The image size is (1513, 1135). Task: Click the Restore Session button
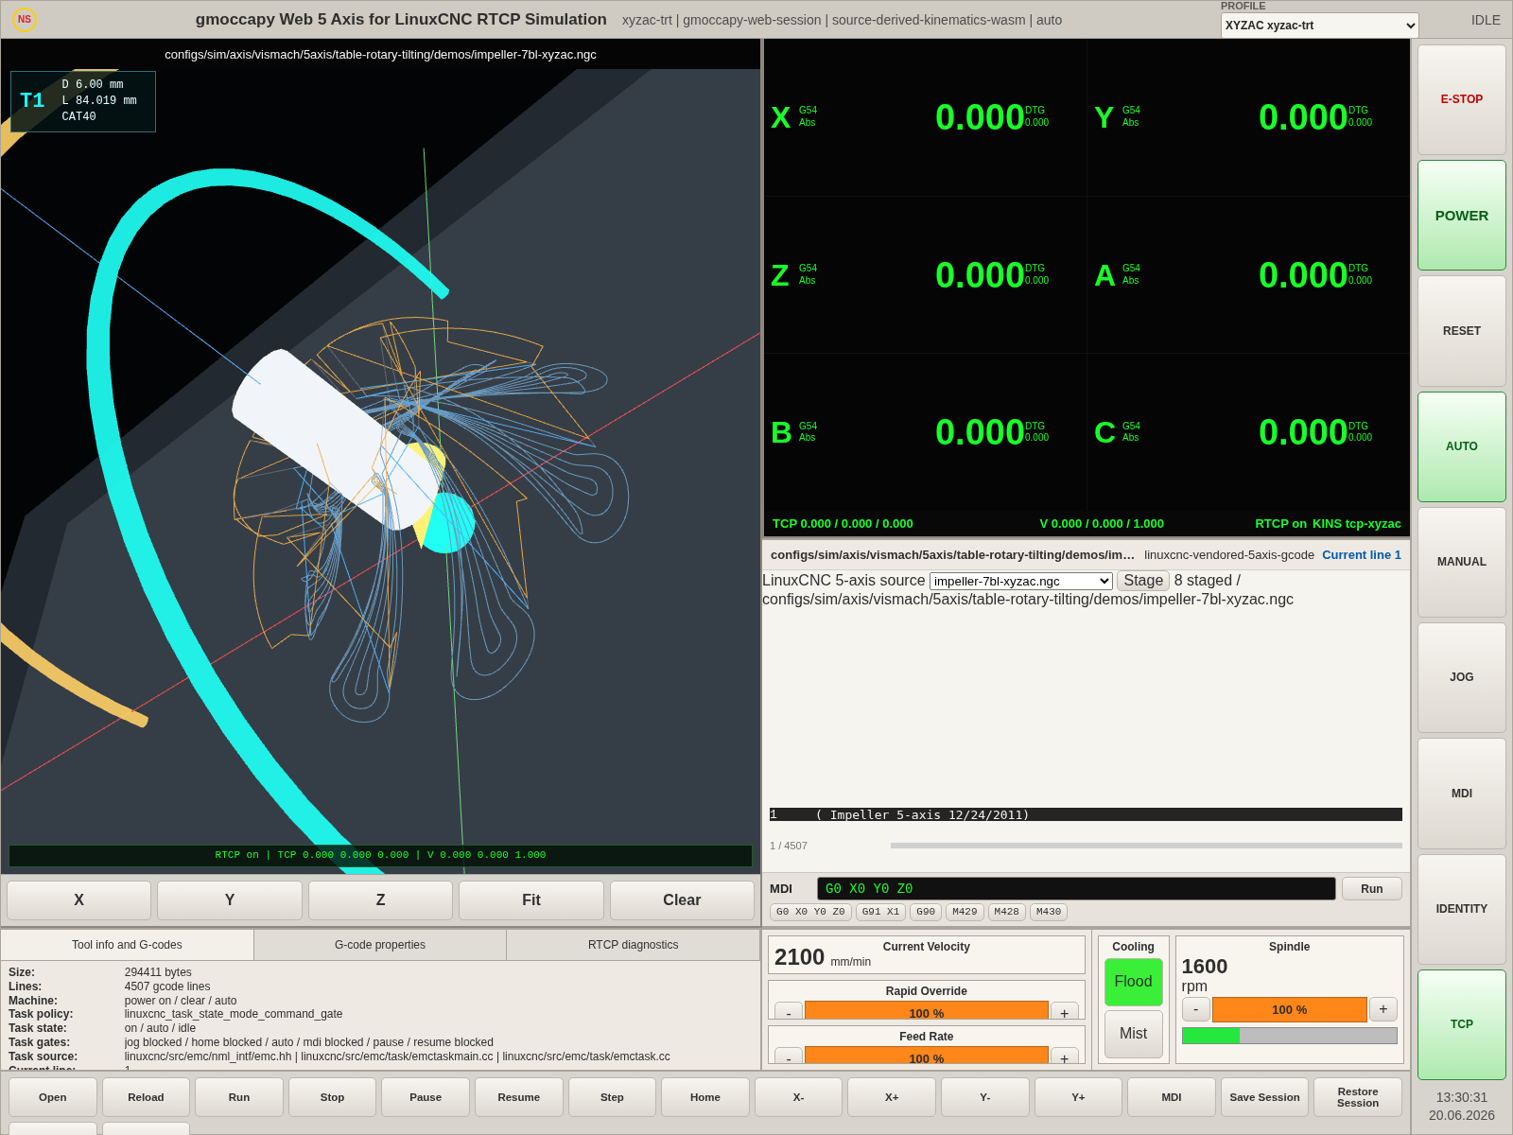1358,1097
